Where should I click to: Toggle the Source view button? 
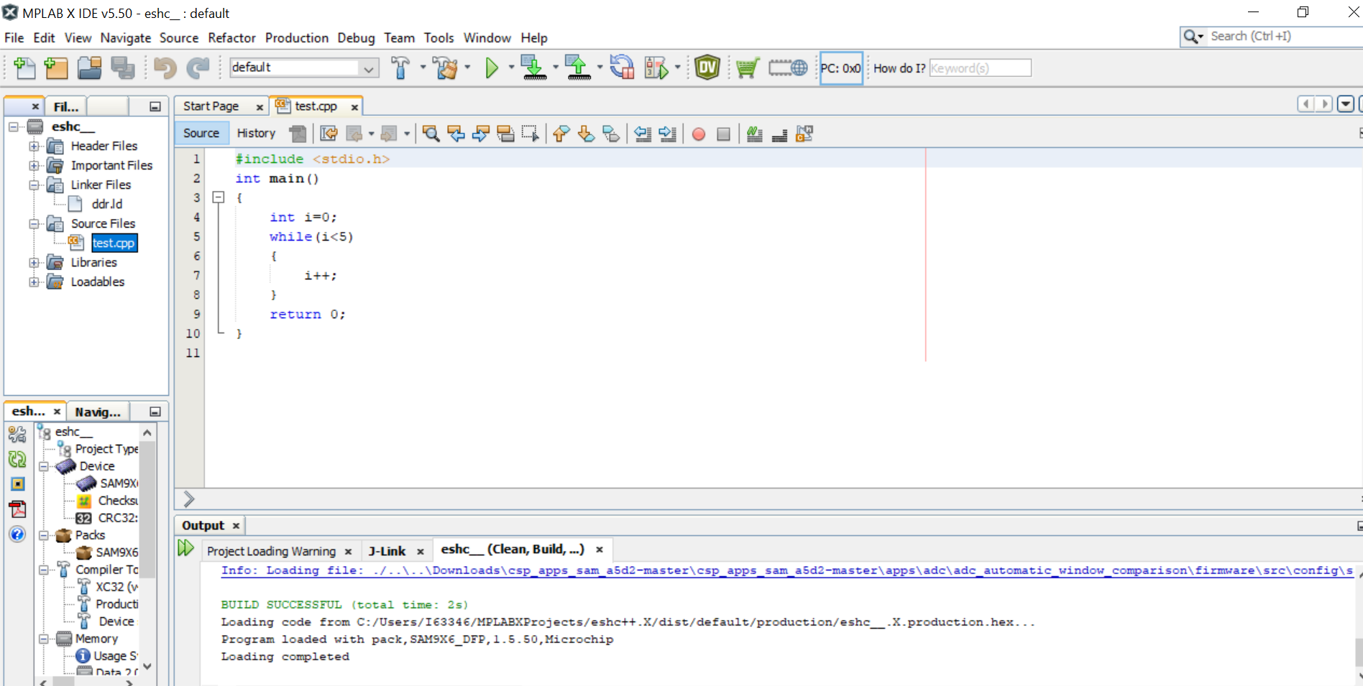pos(201,134)
